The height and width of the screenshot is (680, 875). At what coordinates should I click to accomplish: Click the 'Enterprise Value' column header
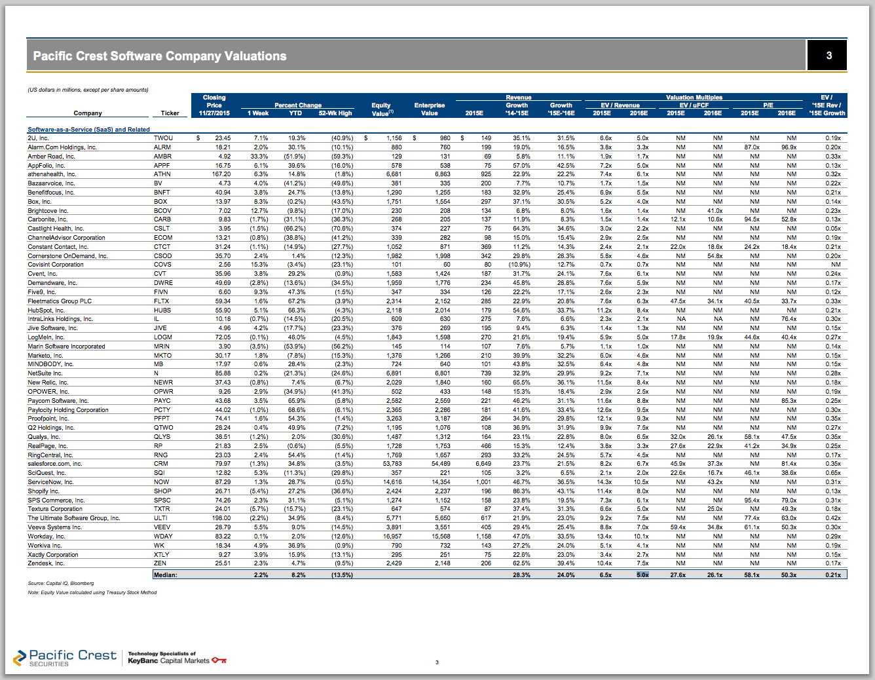click(430, 109)
